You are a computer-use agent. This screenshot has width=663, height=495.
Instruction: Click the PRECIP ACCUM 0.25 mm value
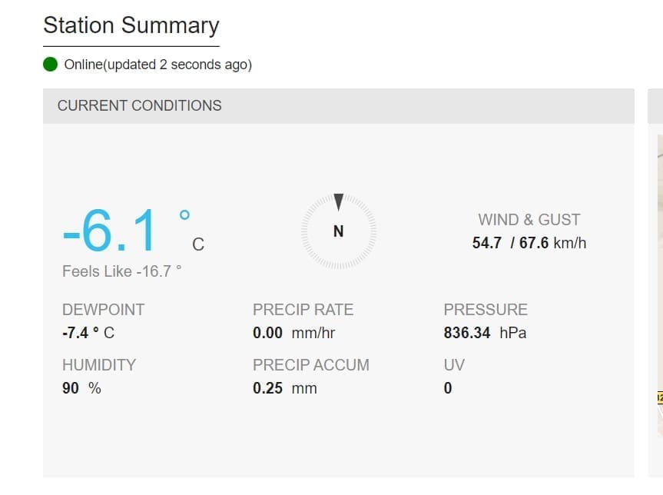tap(284, 388)
